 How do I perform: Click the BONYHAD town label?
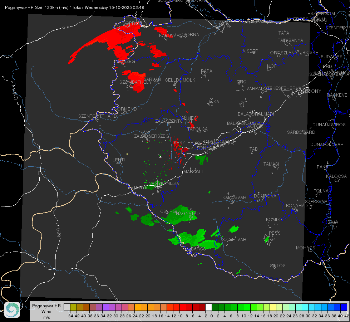pyautogui.click(x=297, y=206)
